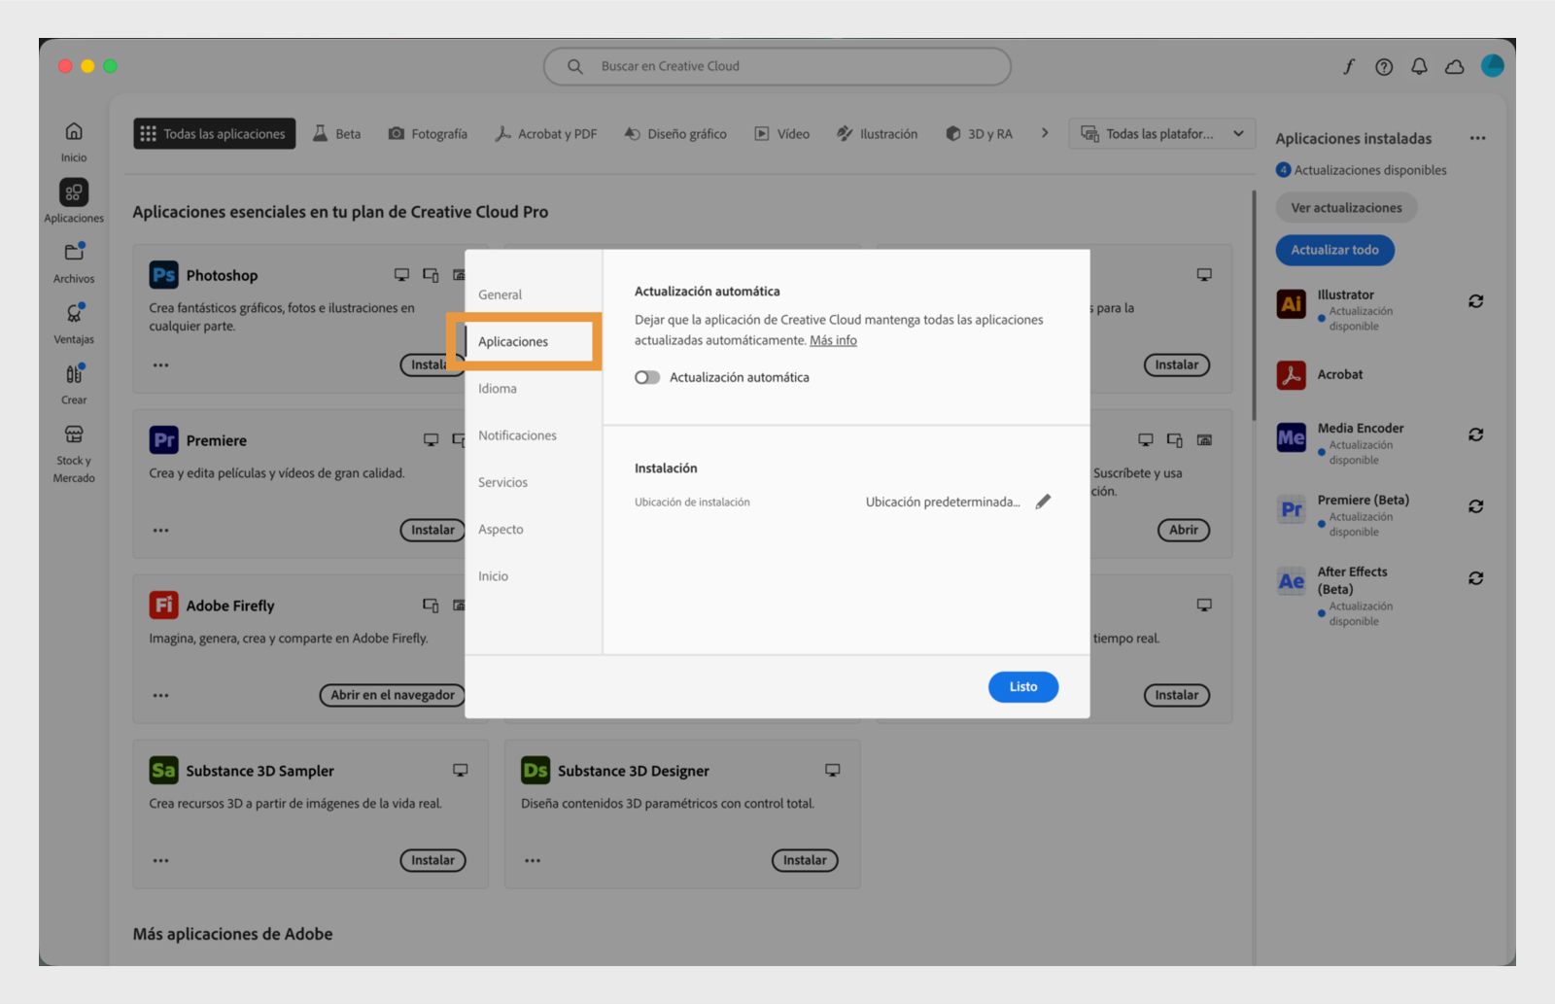Open more options for the Photoshop card
The image size is (1555, 1005).
click(160, 365)
